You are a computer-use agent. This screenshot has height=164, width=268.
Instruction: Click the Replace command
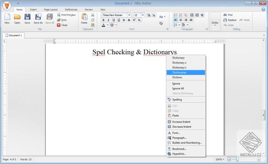point(230,20)
